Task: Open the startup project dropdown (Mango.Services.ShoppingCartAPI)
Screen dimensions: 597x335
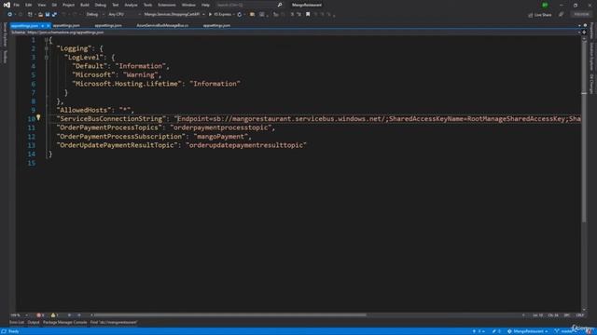Action: point(174,15)
